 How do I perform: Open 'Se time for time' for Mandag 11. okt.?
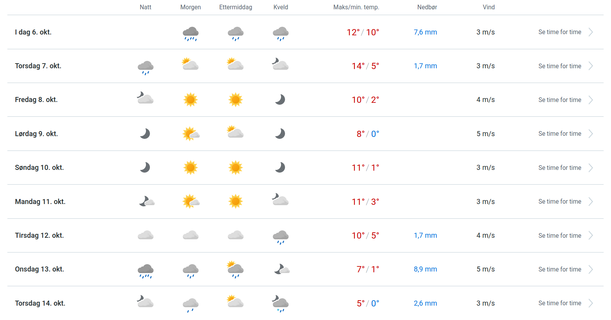[560, 202]
